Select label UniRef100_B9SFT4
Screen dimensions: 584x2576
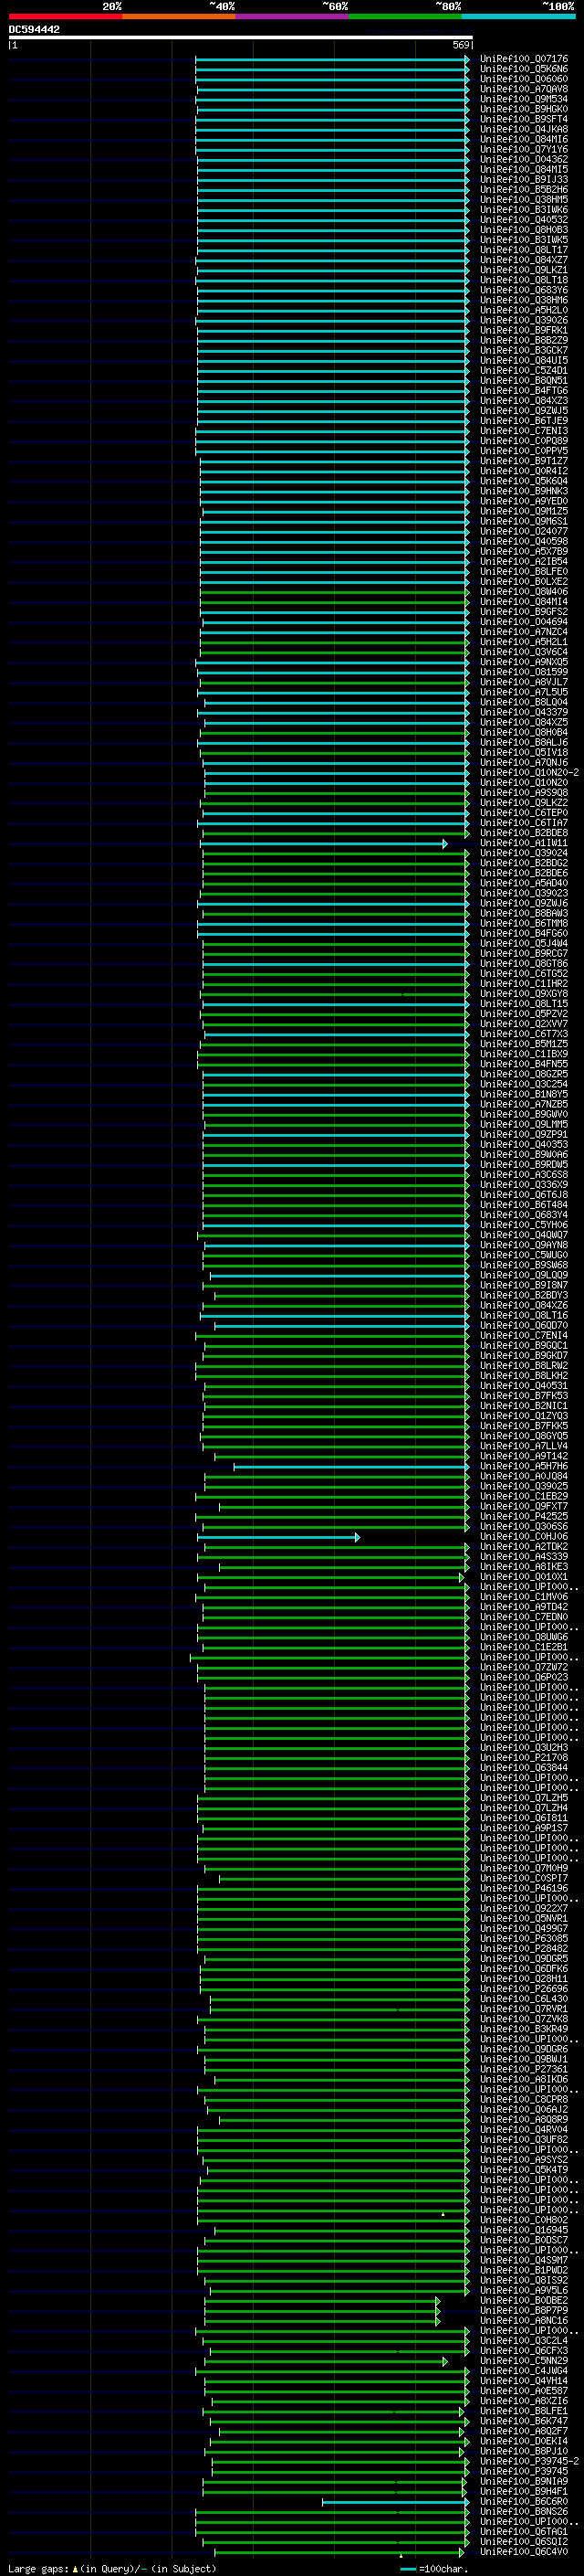tap(524, 119)
